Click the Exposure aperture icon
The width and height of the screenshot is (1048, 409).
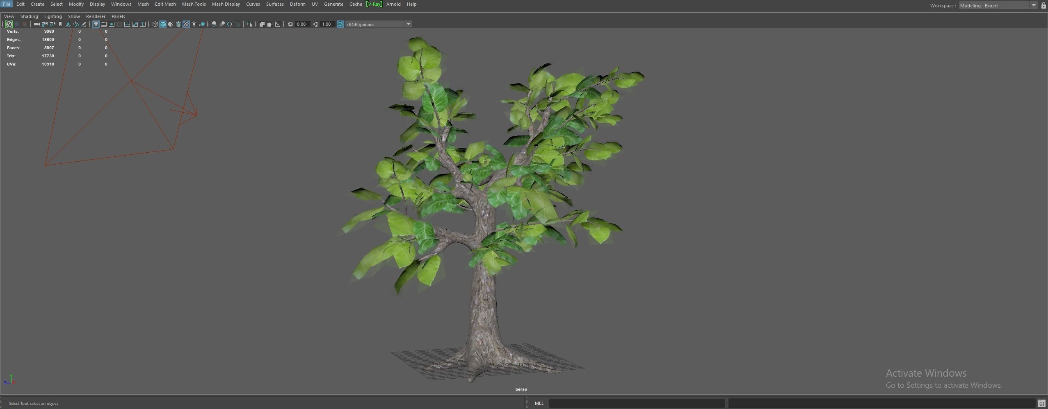[x=290, y=24]
